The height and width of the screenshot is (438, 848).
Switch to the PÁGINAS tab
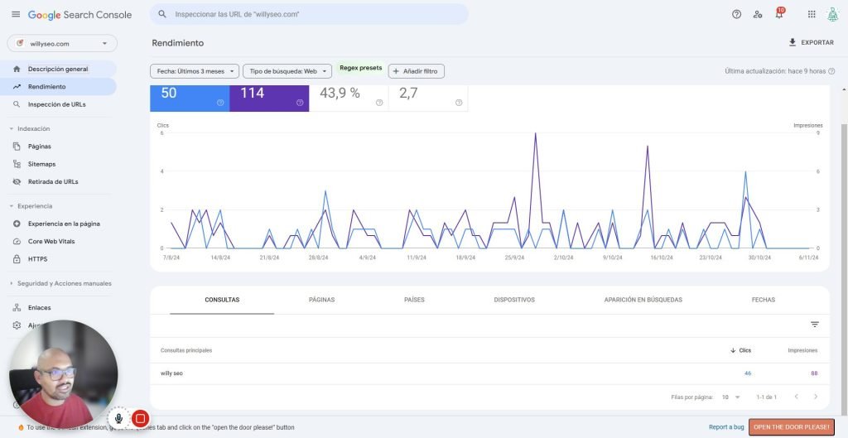[x=322, y=300]
